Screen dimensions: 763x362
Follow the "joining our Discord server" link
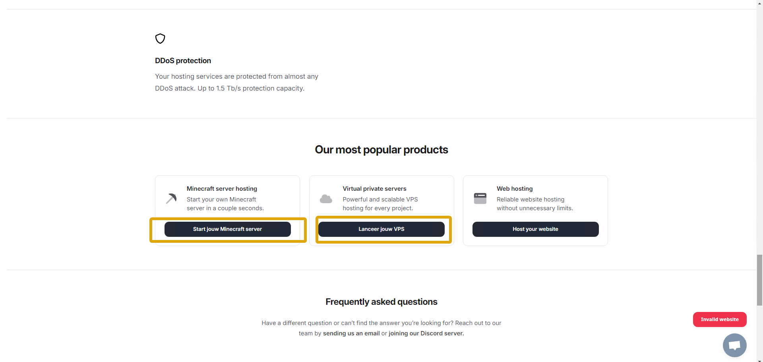click(426, 333)
